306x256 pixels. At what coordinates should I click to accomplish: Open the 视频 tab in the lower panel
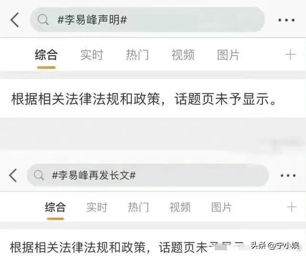(x=180, y=207)
